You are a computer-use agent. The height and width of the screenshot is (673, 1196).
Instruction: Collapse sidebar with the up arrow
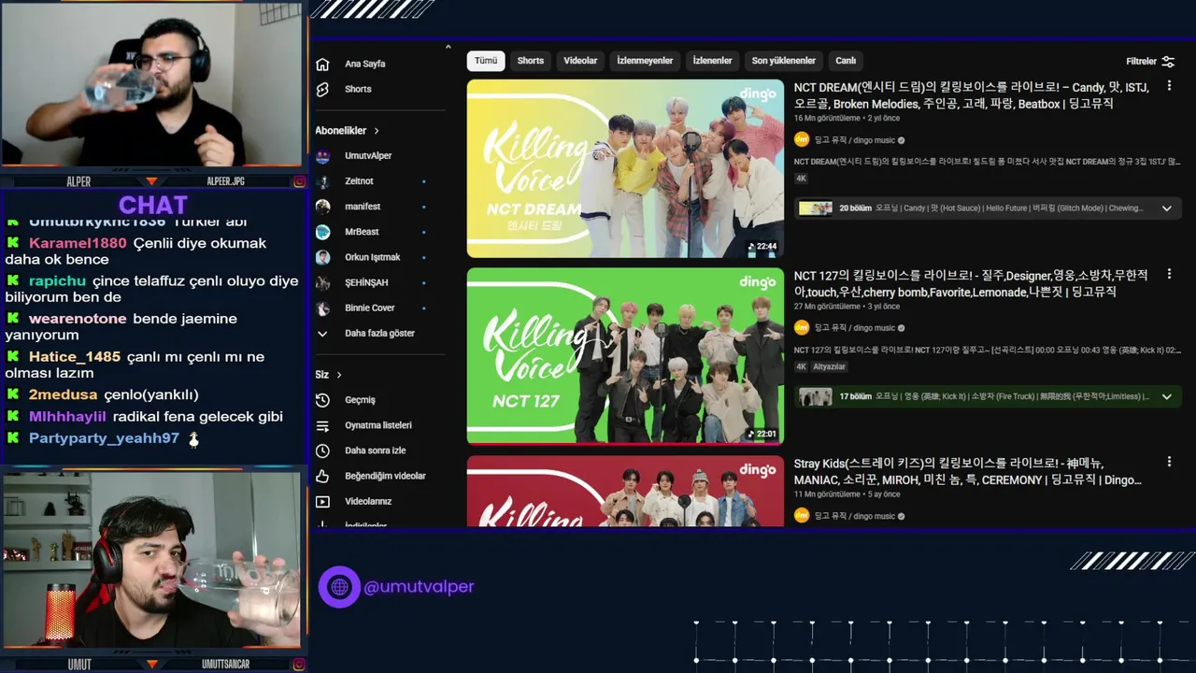pyautogui.click(x=448, y=47)
